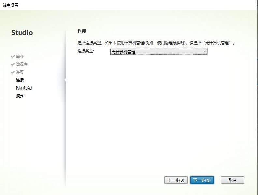This screenshot has width=258, height=195.
Task: Click the current-step pointer arrow next to 连接
Action: [65, 80]
